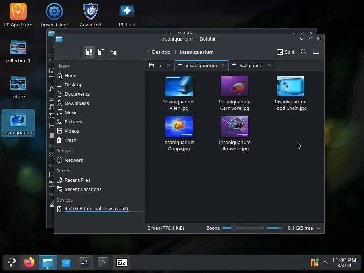Expand the chevron between Desktop and insaniquarium
364x273 pixels.
click(175, 52)
